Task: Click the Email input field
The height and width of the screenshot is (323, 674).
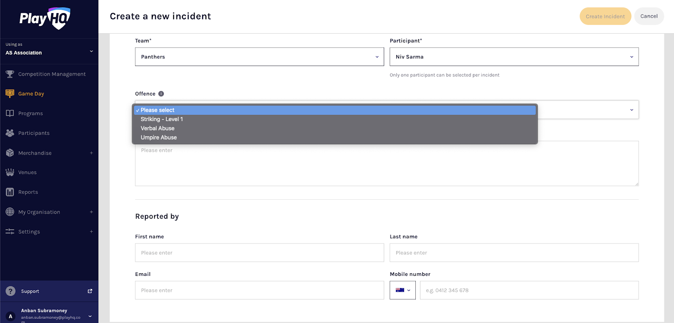Action: [x=259, y=290]
